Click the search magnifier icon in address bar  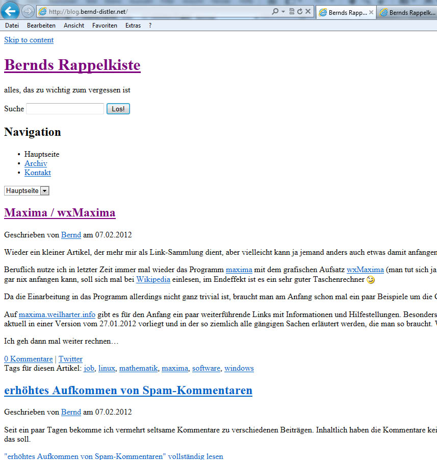tap(275, 11)
